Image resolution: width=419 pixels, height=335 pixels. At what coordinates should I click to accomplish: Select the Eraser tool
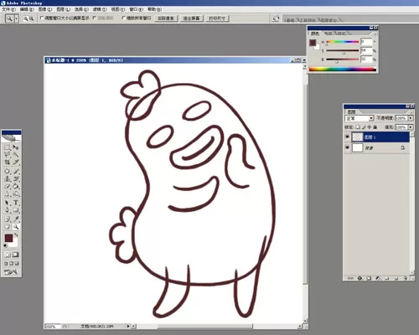tap(8, 186)
